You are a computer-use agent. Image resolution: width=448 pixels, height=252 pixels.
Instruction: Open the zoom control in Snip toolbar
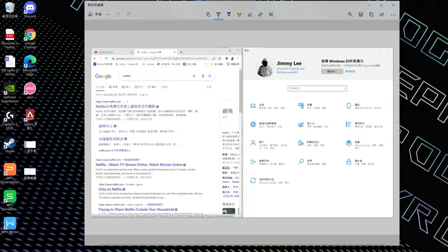[350, 15]
